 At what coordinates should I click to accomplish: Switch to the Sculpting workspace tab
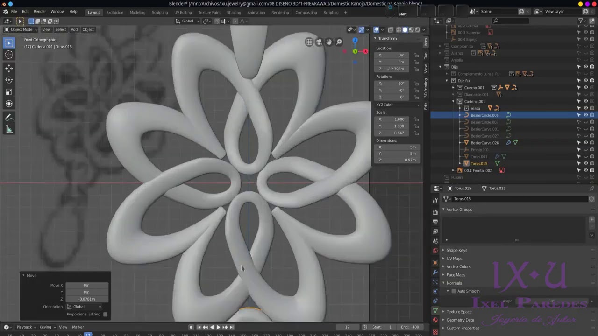click(160, 12)
